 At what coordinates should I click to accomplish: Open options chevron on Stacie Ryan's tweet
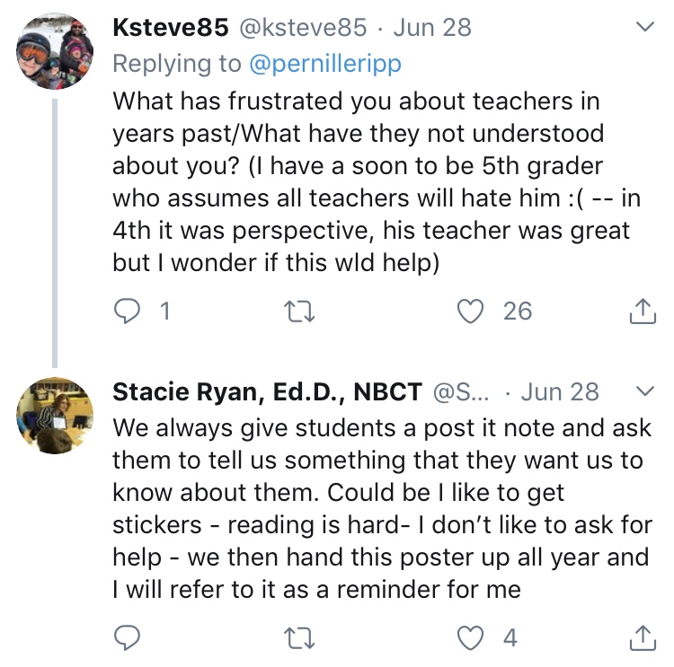[644, 391]
